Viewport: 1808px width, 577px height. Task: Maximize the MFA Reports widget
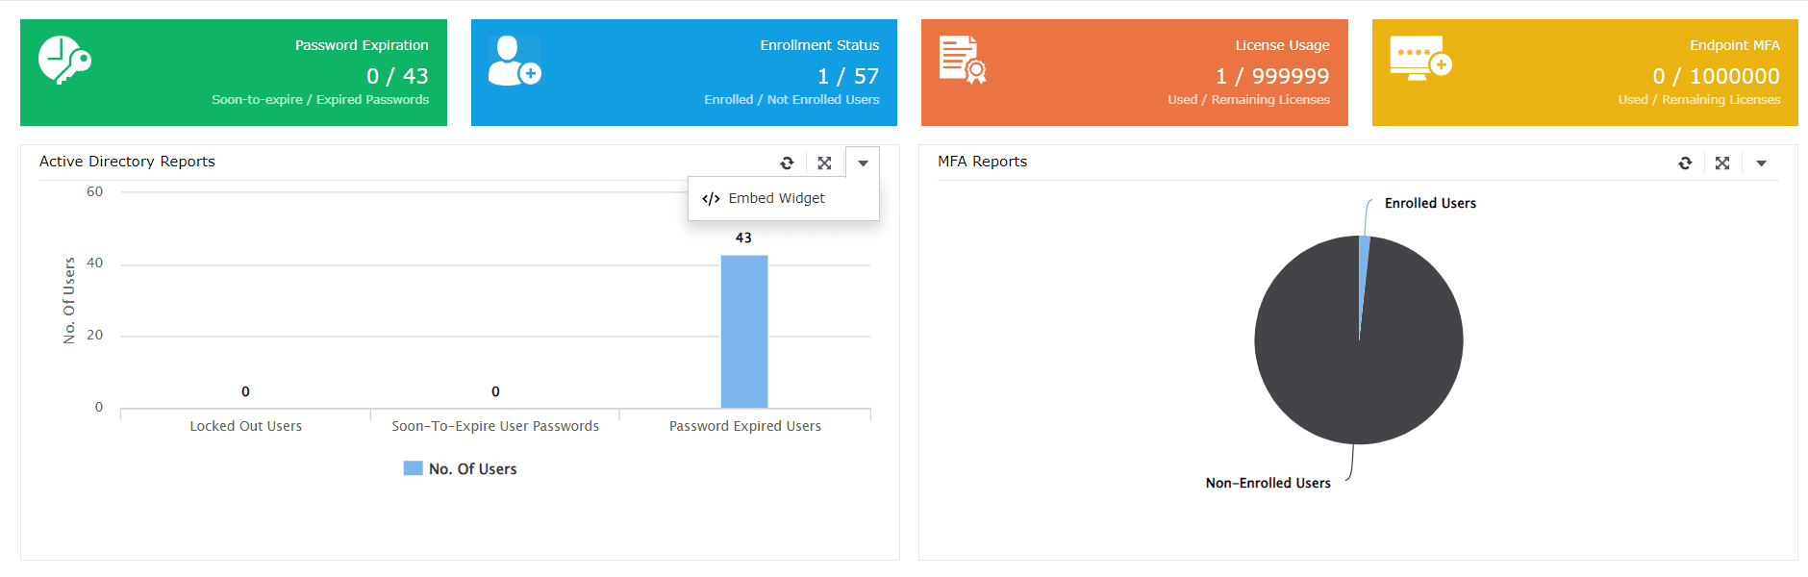(1722, 163)
